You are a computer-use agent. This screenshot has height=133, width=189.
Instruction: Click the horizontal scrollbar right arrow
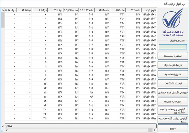point(155,130)
